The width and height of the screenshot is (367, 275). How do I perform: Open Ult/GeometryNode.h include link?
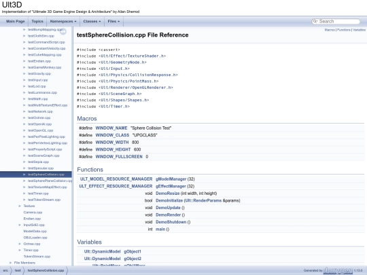(122, 62)
